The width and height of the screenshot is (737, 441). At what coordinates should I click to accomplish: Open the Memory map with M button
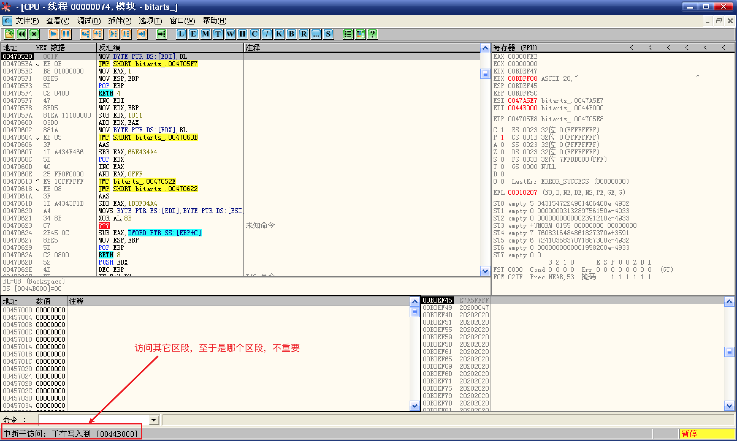206,34
